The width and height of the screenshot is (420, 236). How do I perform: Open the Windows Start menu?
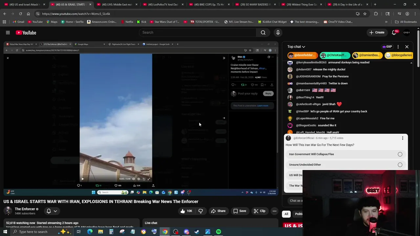click(x=5, y=232)
